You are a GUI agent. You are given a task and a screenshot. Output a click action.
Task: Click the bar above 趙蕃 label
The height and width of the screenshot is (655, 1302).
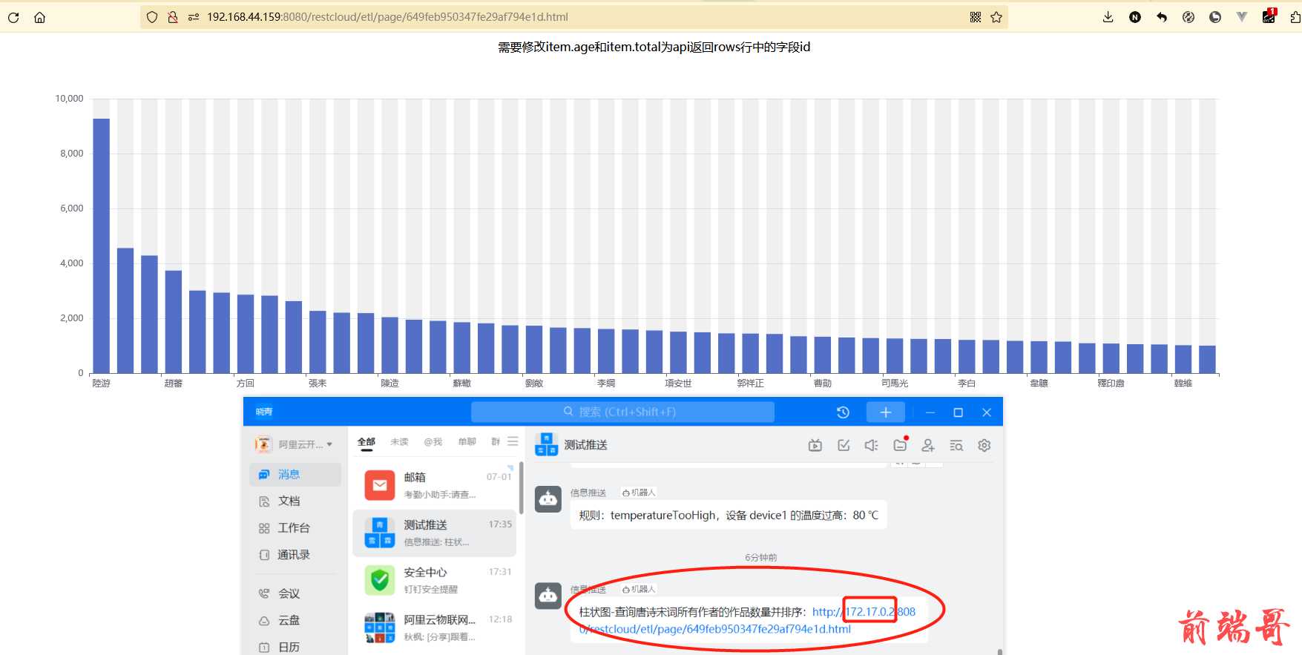click(x=174, y=322)
